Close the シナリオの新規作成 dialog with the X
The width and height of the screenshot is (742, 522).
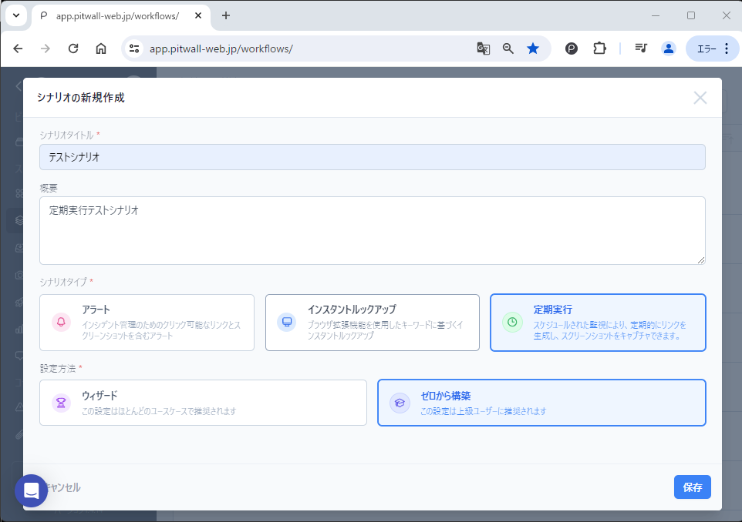pos(700,98)
